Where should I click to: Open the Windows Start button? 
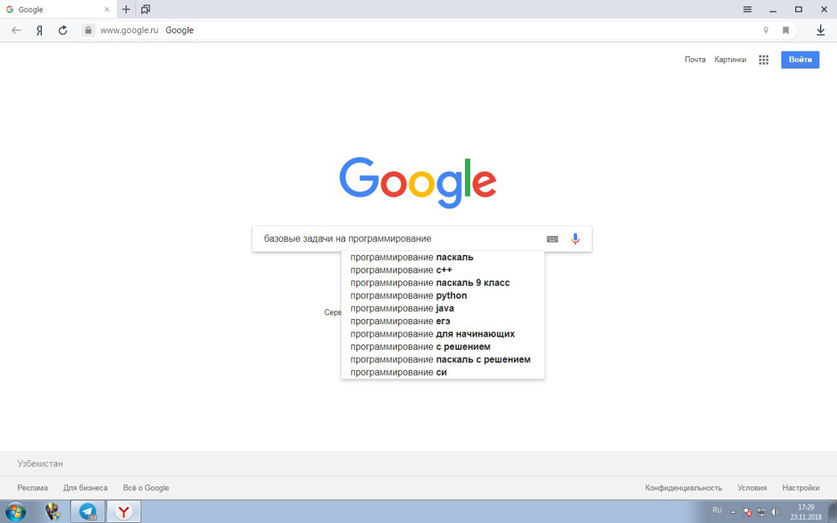(x=15, y=511)
